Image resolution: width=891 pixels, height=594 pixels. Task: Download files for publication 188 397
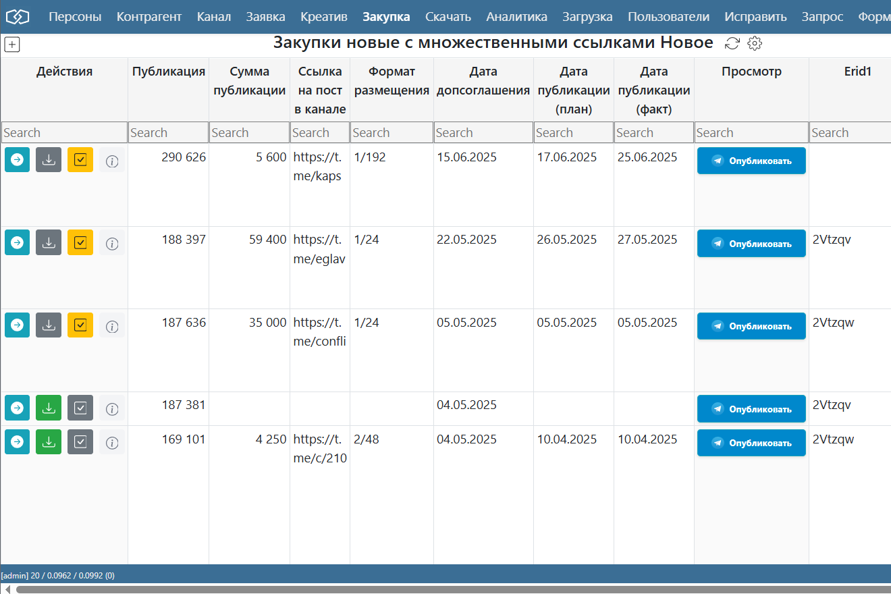[x=49, y=242]
